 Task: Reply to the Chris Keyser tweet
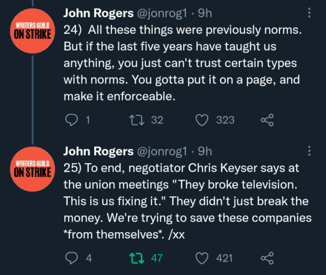tap(72, 258)
